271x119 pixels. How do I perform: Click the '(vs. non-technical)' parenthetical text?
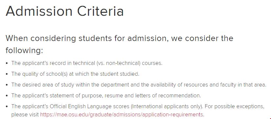coord(118,63)
